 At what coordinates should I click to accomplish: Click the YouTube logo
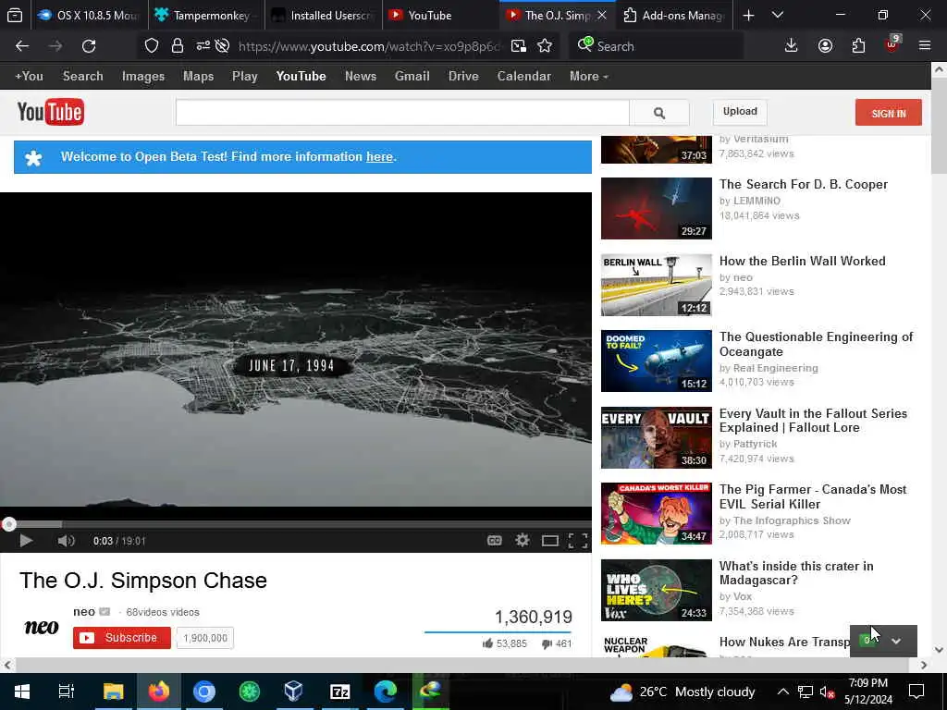tap(51, 112)
